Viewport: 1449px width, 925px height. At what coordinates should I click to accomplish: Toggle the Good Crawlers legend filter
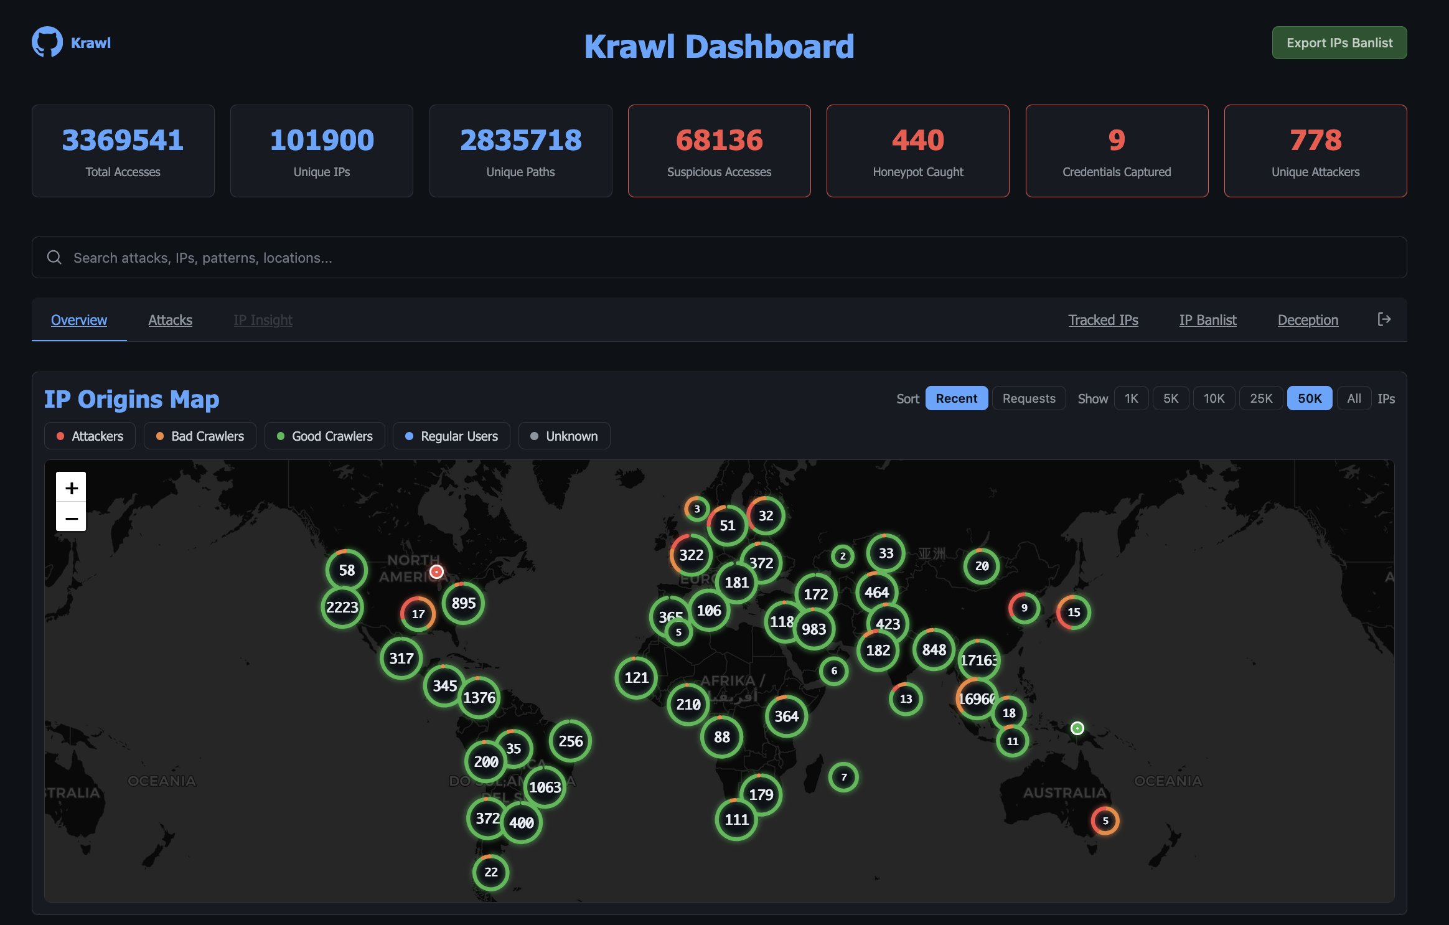324,436
